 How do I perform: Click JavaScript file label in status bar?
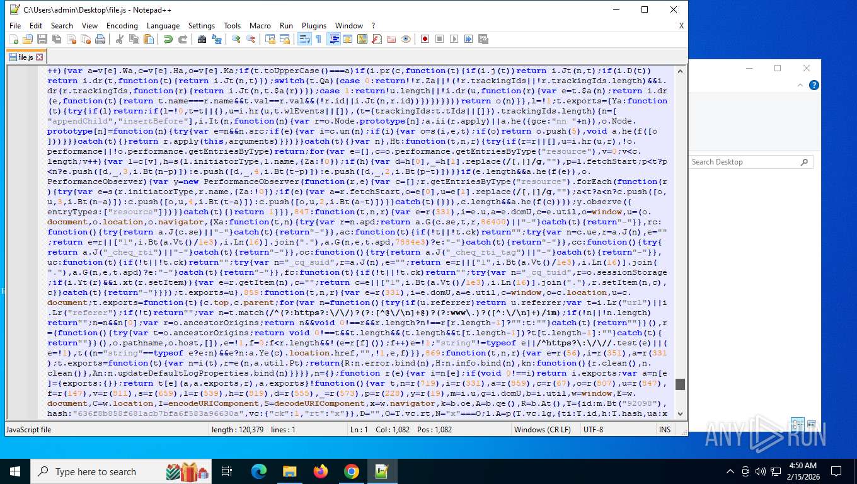click(28, 430)
